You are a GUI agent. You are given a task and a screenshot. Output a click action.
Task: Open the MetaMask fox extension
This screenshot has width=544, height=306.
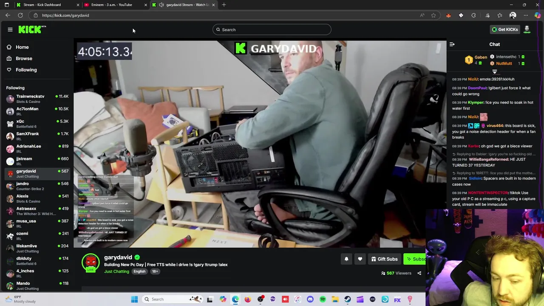coord(448,15)
